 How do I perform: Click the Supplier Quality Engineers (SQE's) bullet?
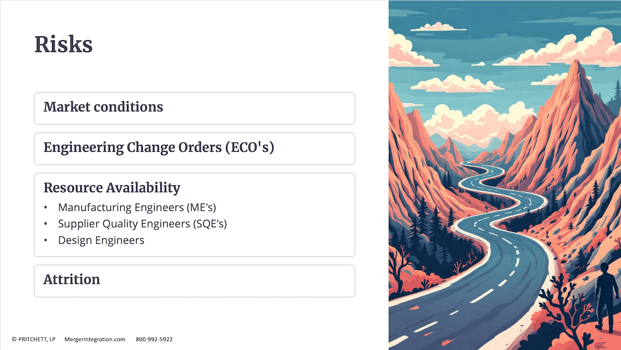[x=142, y=224]
